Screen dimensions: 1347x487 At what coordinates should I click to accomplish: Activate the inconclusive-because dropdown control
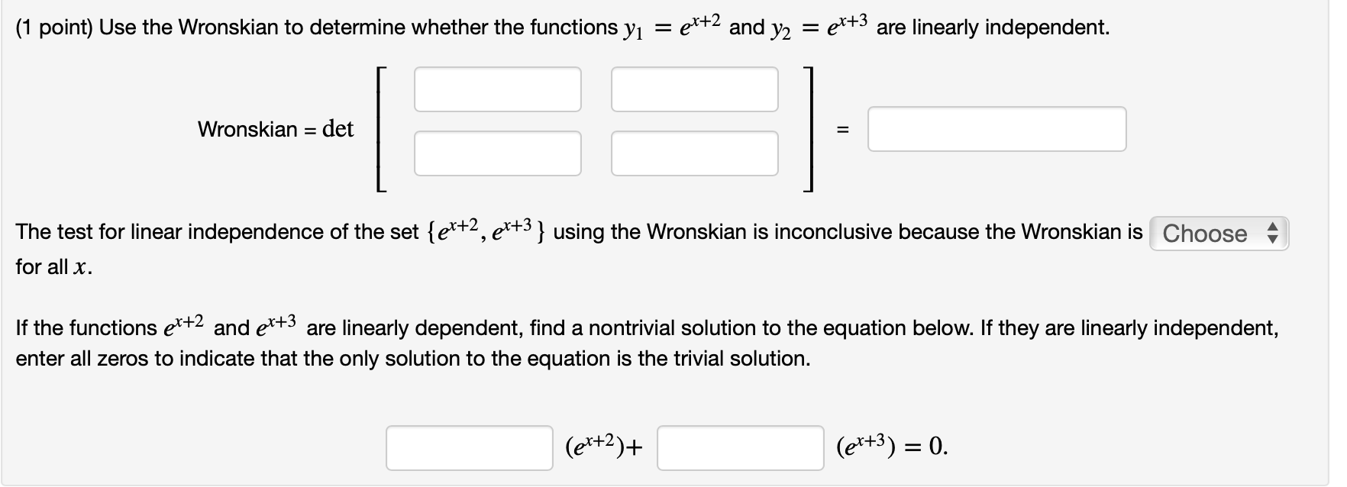tap(1217, 234)
